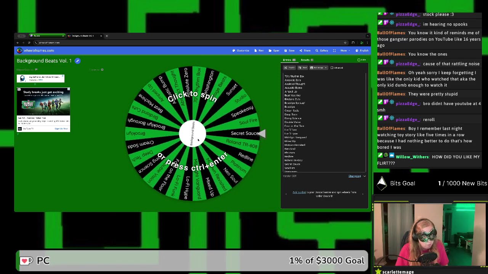This screenshot has height=274, width=488.
Task: Open the 'Add our bot' Discord link
Action: point(299,192)
